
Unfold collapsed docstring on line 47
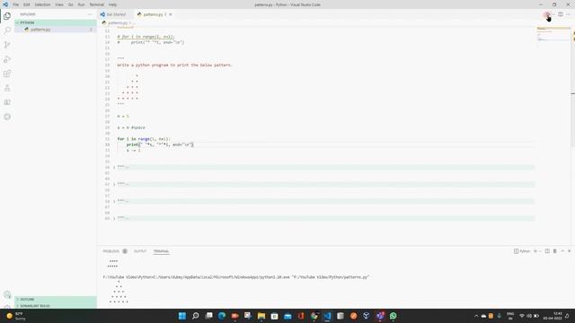[114, 184]
